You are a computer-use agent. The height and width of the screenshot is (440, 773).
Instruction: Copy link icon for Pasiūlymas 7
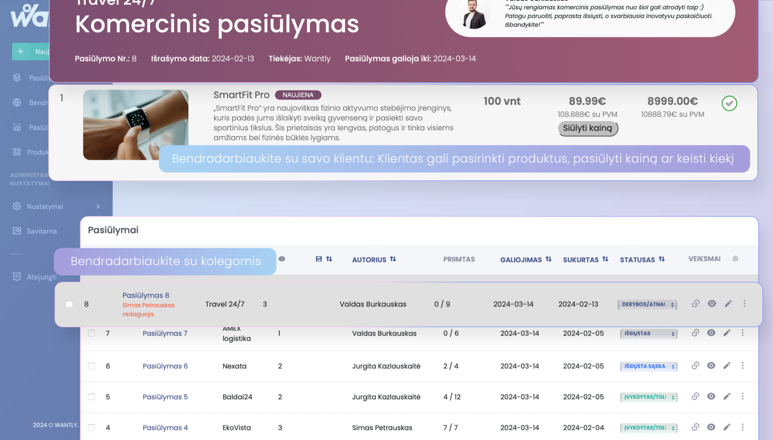tap(695, 333)
